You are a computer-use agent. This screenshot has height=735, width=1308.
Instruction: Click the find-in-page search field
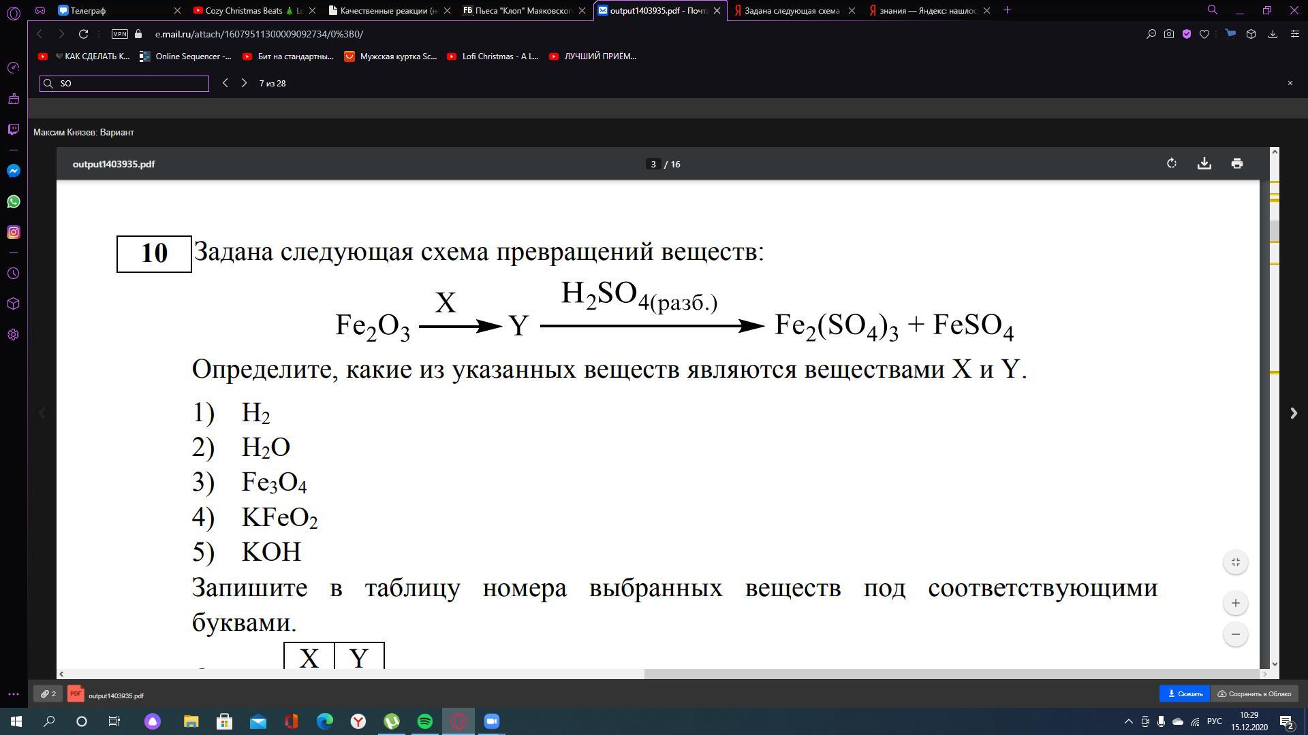[x=129, y=83]
